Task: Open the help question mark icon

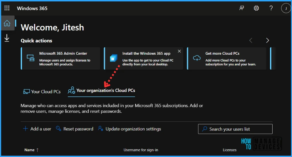Action: (271, 8)
